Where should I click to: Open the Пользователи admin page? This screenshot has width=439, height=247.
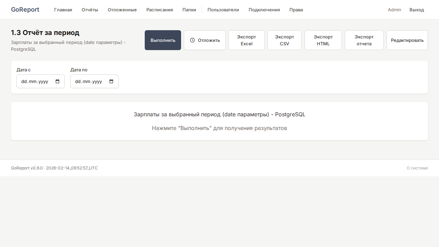click(223, 10)
